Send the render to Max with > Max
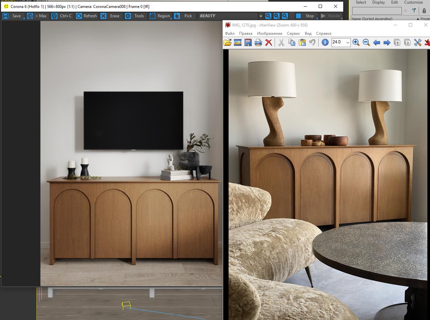The image size is (430, 320). 37,16
